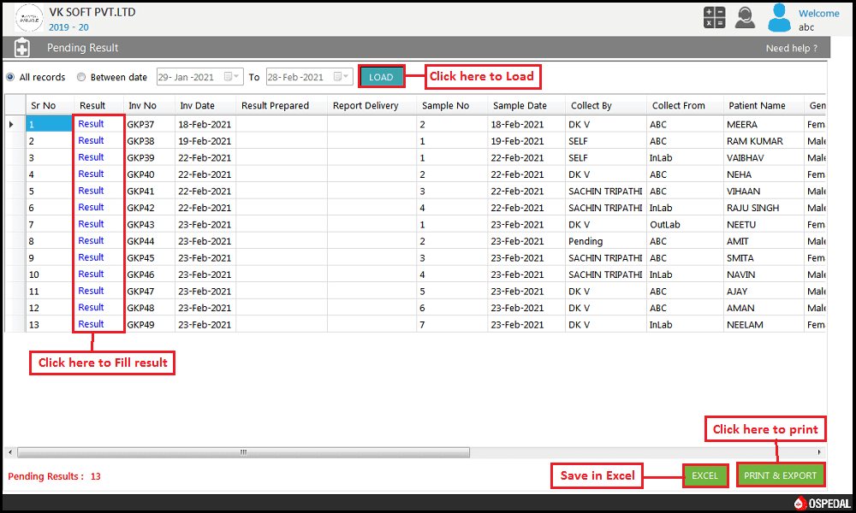Image resolution: width=856 pixels, height=513 pixels.
Task: Click the PRINT & EXPORT button
Action: point(780,475)
